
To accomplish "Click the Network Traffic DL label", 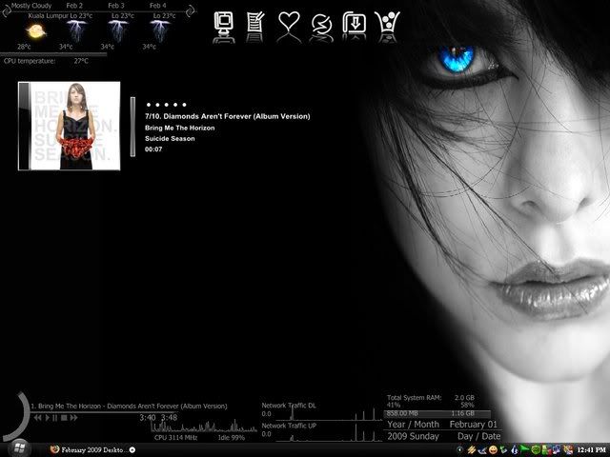I will coord(289,406).
